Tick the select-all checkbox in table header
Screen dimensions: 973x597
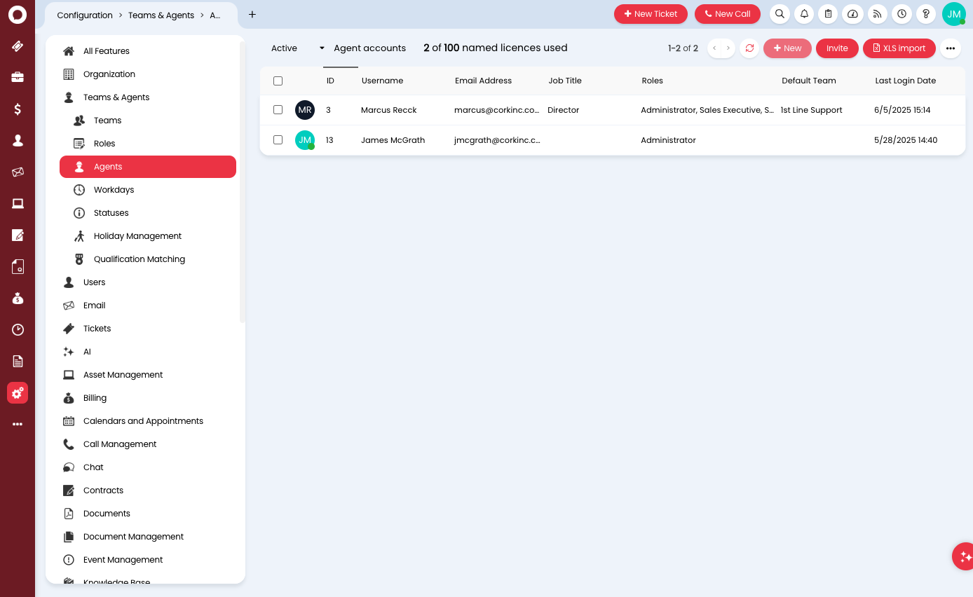point(278,81)
